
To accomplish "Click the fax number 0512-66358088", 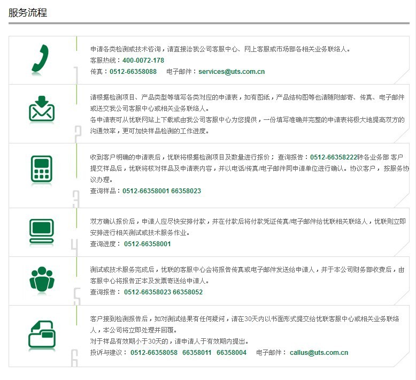I will click(x=133, y=72).
